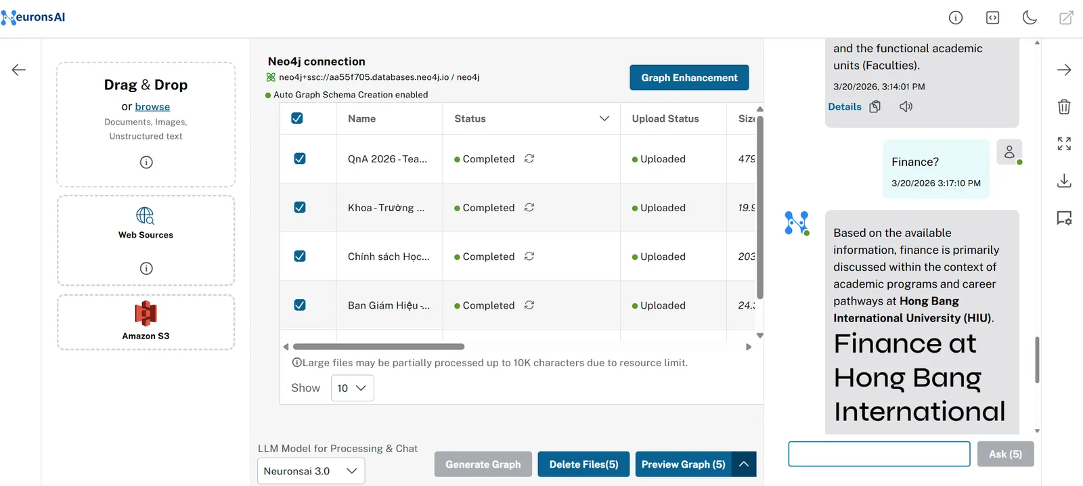
Task: Click the table vertical scrollbar thumb
Action: 760,207
